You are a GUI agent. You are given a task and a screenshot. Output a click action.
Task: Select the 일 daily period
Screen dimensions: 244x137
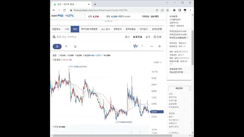pos(57,46)
